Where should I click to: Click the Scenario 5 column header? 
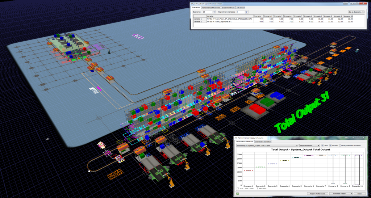point(298,16)
